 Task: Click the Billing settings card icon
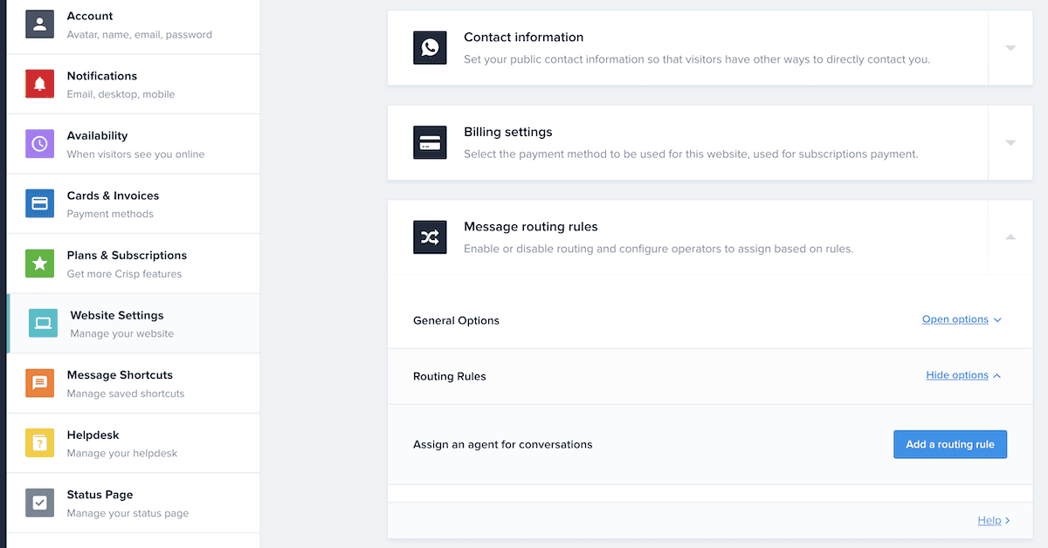[x=430, y=142]
